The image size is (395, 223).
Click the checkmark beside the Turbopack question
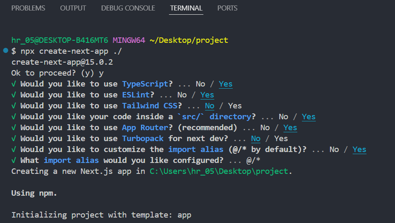[13, 139]
